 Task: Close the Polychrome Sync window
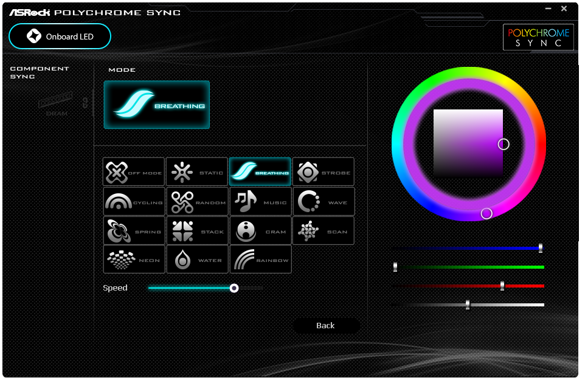(x=564, y=8)
